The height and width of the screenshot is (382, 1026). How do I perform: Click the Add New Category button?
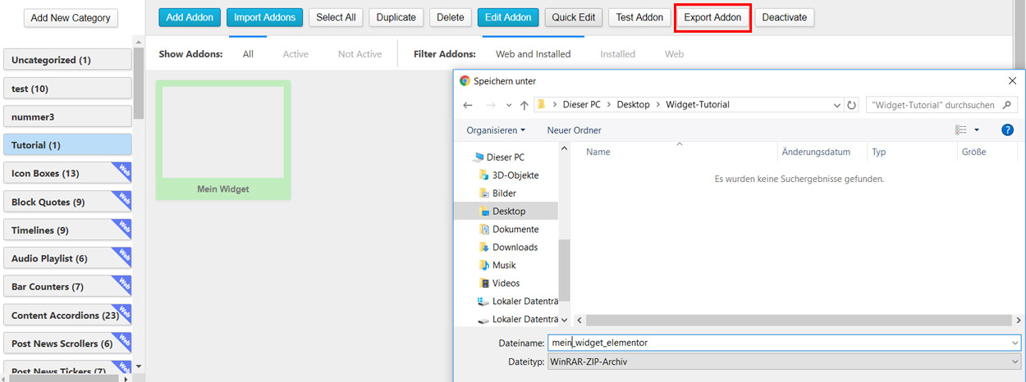pyautogui.click(x=71, y=17)
